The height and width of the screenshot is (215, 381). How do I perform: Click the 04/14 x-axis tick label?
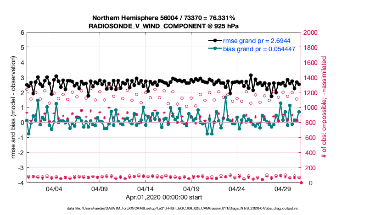[x=146, y=188]
